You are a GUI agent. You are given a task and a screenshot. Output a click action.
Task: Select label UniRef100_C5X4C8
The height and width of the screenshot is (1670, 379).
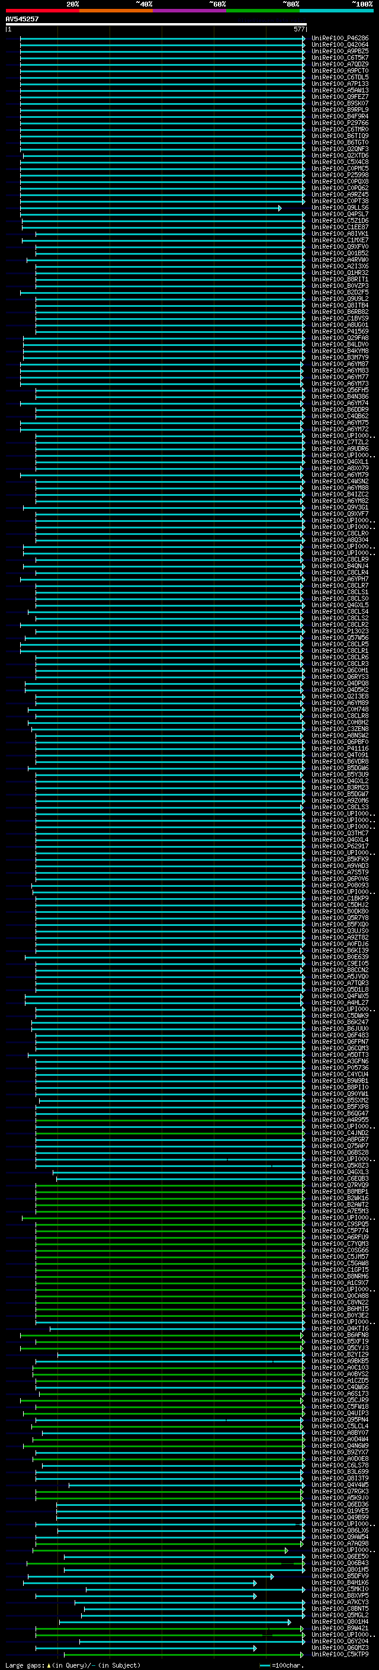click(340, 162)
